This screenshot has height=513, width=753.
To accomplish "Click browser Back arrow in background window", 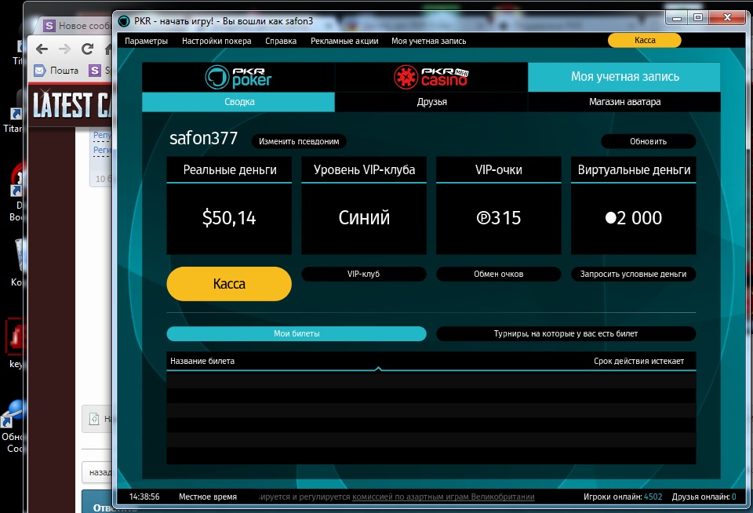I will click(x=42, y=49).
